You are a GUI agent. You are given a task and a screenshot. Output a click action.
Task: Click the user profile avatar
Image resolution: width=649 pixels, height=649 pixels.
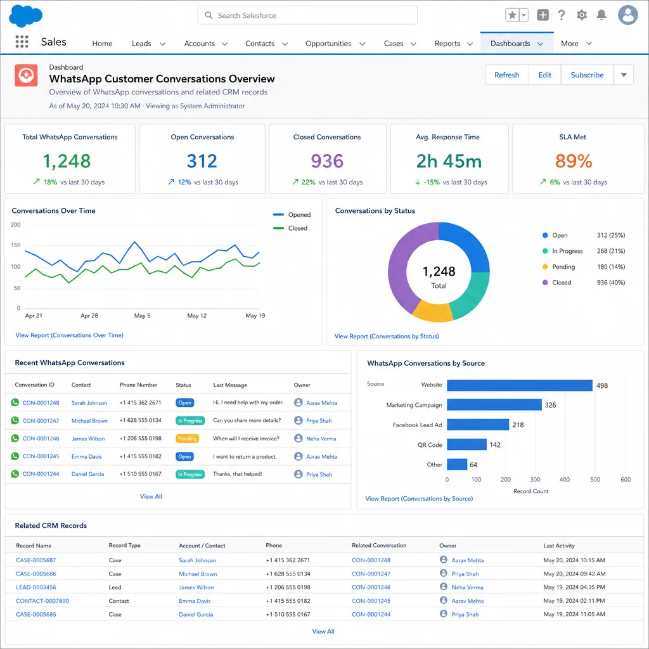pyautogui.click(x=628, y=15)
